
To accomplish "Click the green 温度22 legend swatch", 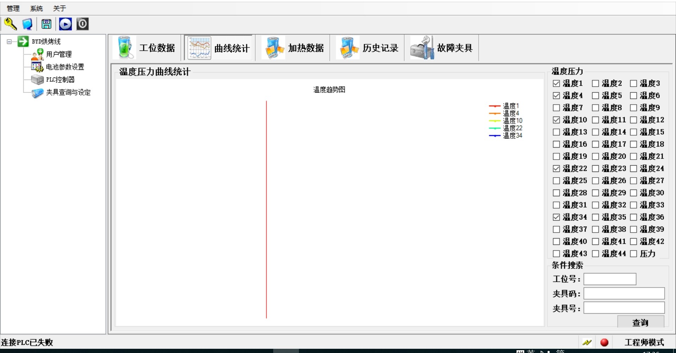I will (495, 128).
